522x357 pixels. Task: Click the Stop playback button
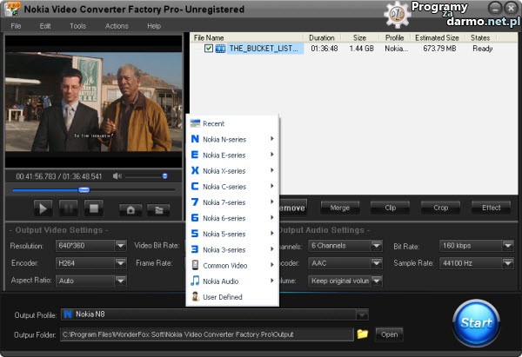(x=95, y=208)
